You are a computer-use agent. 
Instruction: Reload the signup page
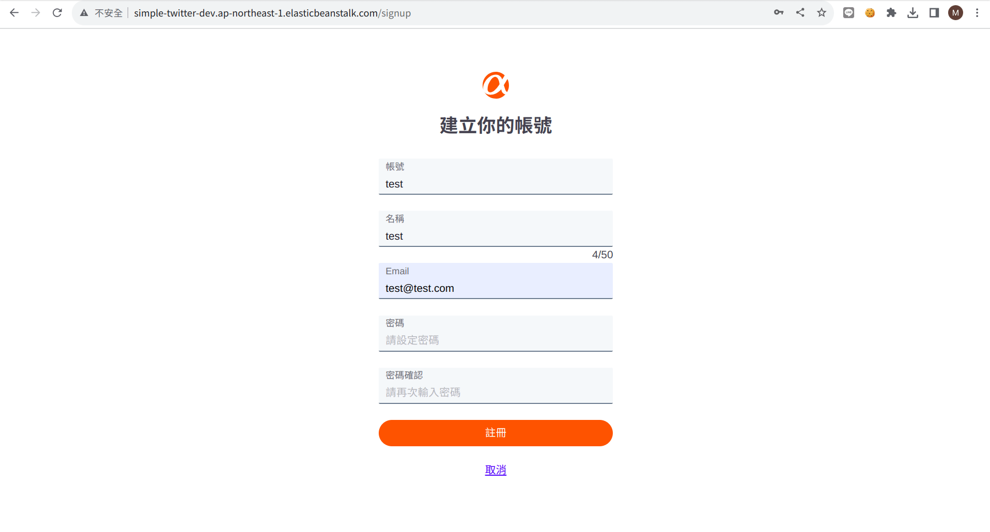point(57,13)
